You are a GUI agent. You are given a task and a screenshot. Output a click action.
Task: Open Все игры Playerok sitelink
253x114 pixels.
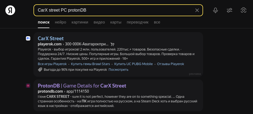tap(52, 64)
